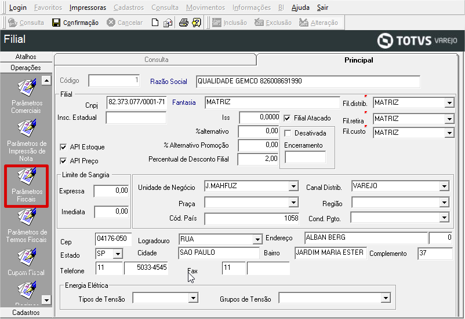Image resolution: width=465 pixels, height=319 pixels.
Task: Click the Atalhos sidebar header
Action: [x=26, y=57]
